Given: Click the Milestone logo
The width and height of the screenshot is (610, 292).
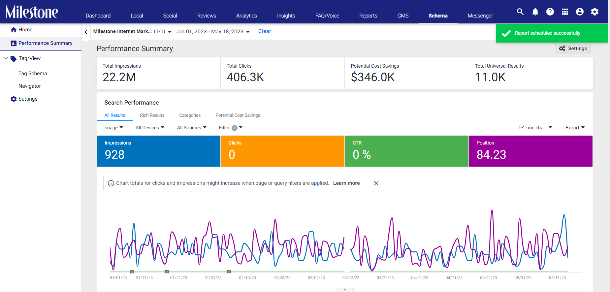Looking at the screenshot, I should [32, 12].
